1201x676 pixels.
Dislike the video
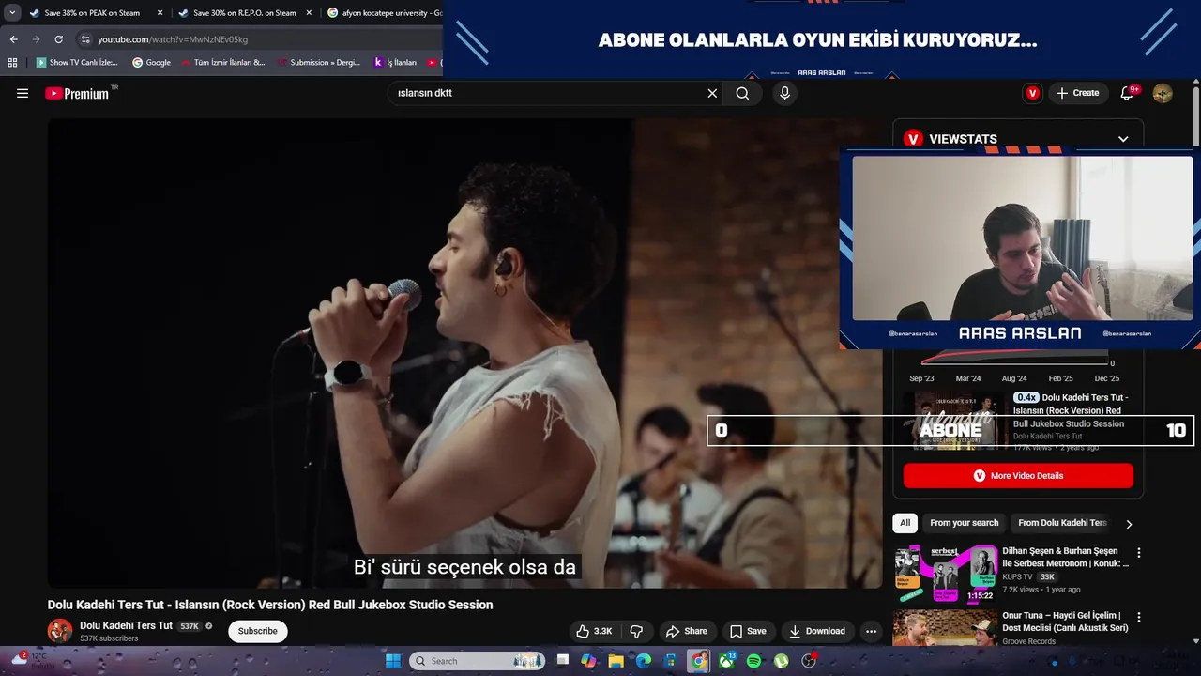click(636, 631)
